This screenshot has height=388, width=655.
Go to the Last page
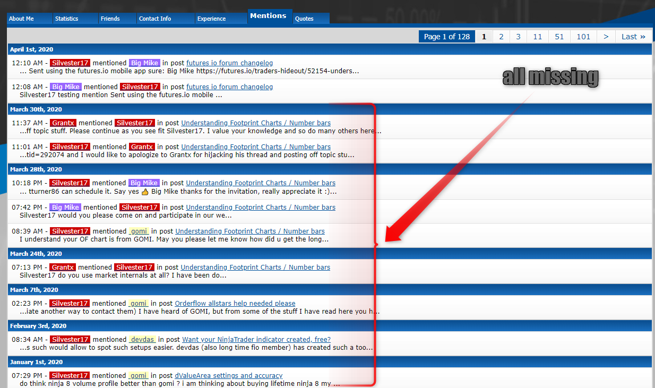click(x=633, y=37)
